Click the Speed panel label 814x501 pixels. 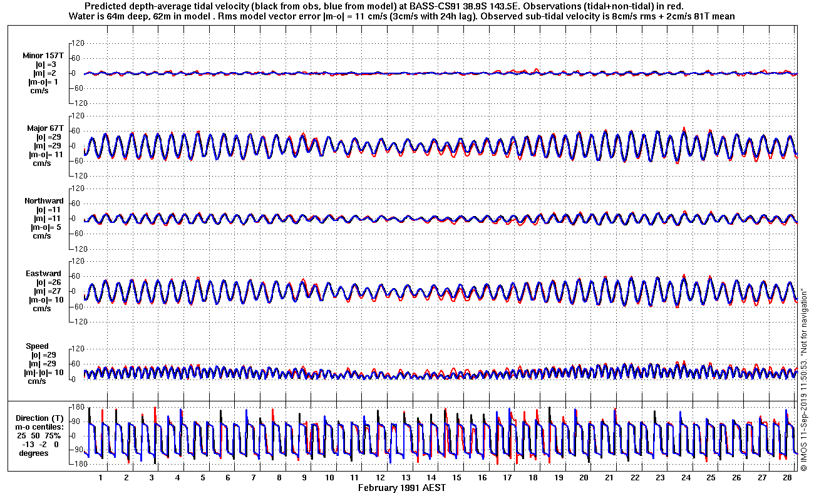coord(37,346)
